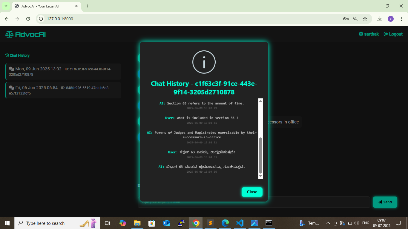The height and width of the screenshot is (229, 408).
Task: Click the chat history dialog scrollbar thumb
Action: point(260,155)
